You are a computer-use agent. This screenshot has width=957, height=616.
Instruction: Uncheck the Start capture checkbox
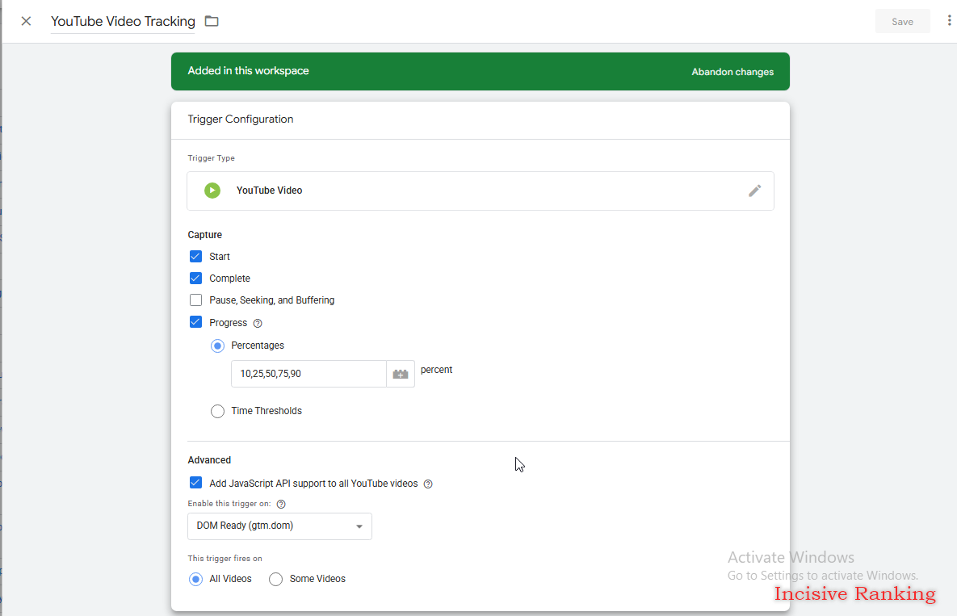(x=195, y=256)
